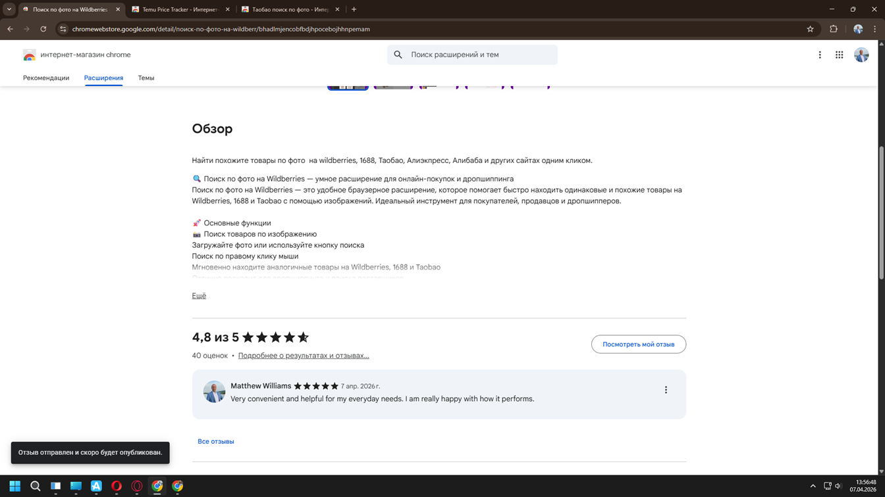Click the page vertical scrollbar thumb
This screenshot has height=497, width=885.
(882, 212)
